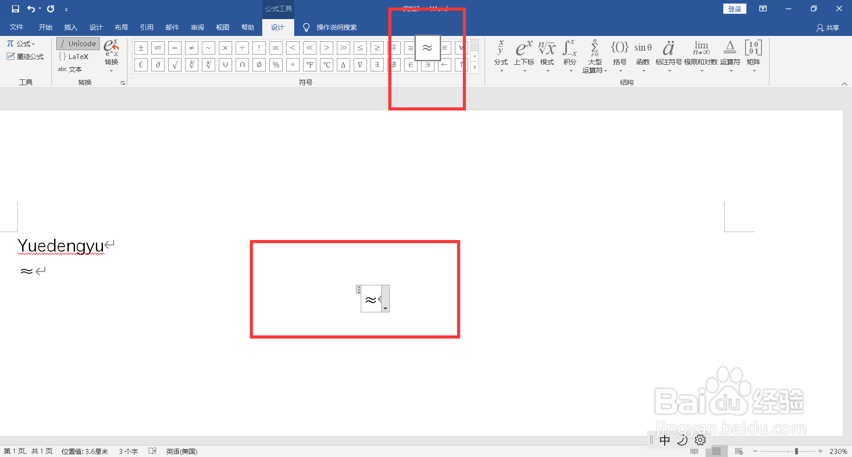
Task: Insert the element-of symbol
Action: point(410,65)
